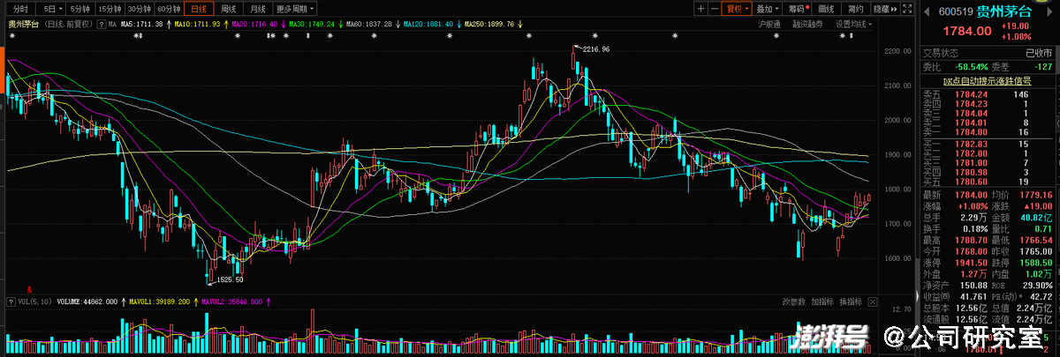1060x357 pixels.
Task: Switch to 5分钟 chart tab
Action: point(81,8)
